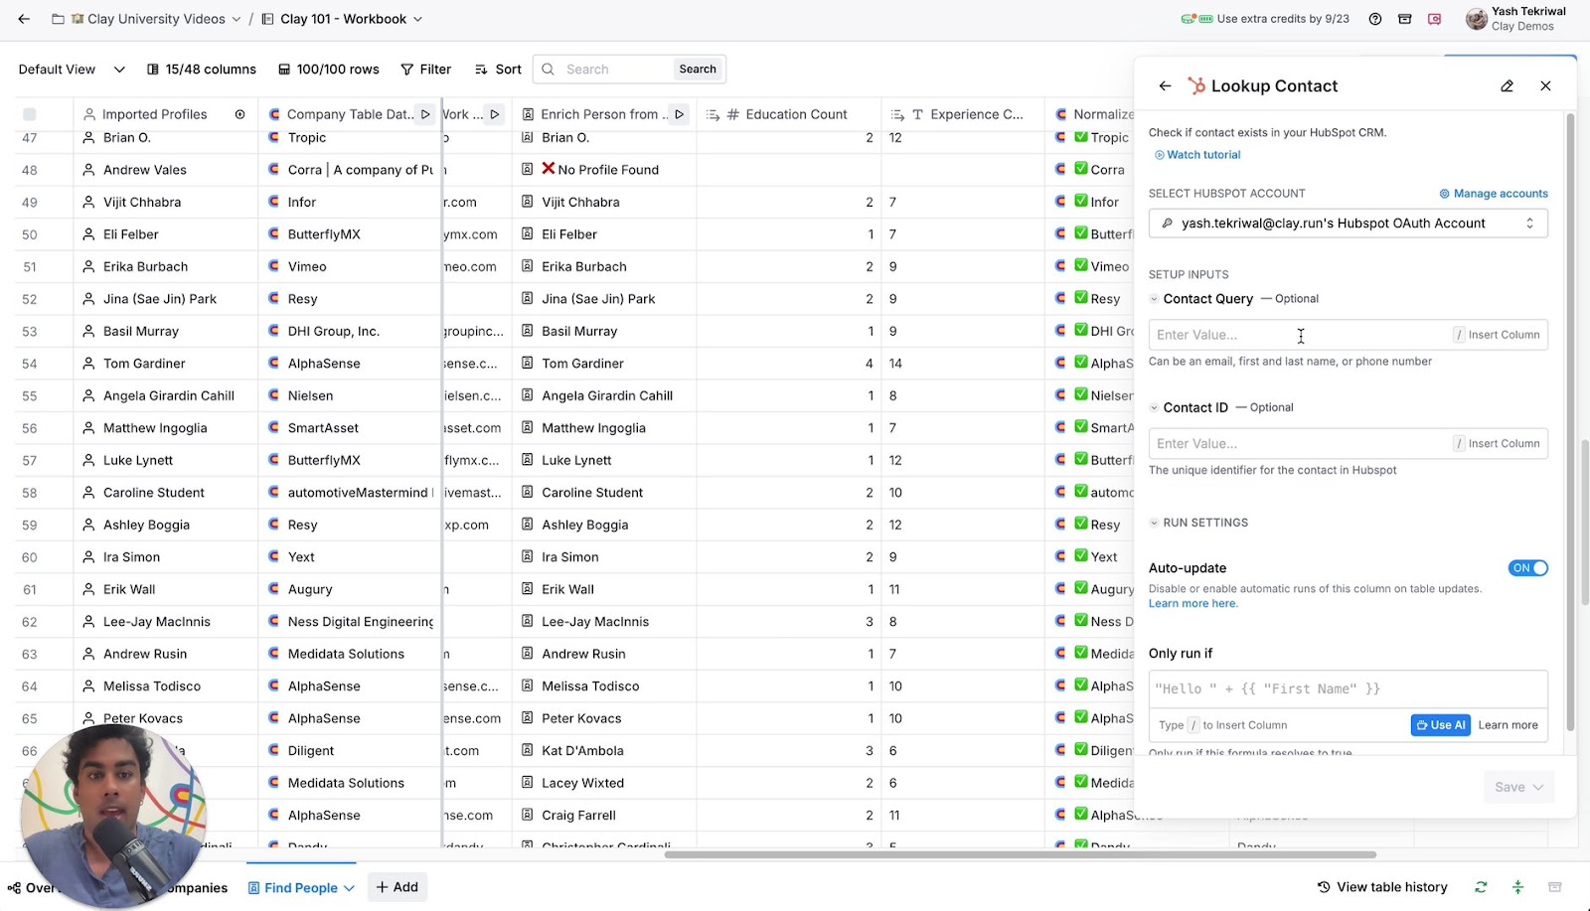Click the green check beside Normalized Infor
This screenshot has width=1590, height=911.
click(1081, 201)
